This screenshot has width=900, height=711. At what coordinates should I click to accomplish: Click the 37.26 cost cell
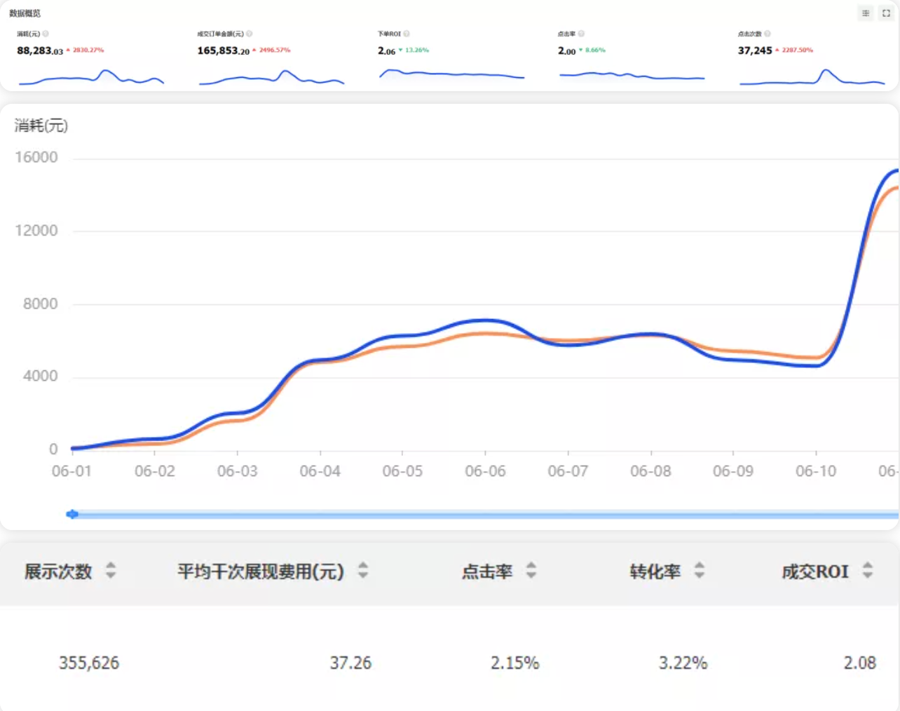[x=350, y=663]
